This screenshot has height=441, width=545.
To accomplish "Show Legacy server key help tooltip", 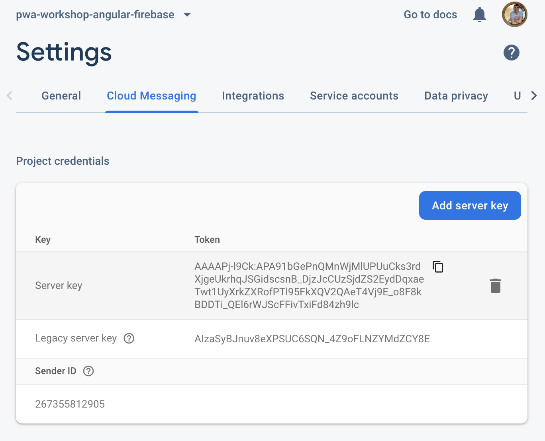I will click(x=129, y=338).
